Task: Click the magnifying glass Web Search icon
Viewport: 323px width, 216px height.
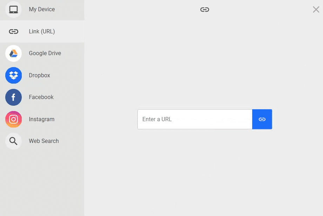Action: tap(13, 141)
